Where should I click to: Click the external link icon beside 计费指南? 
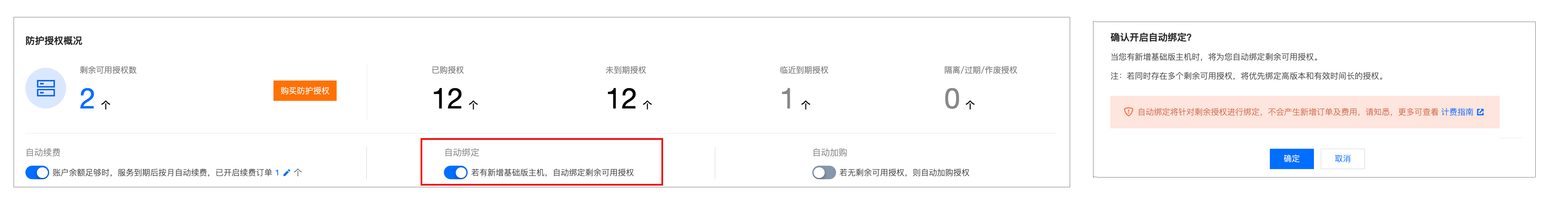(x=1480, y=112)
